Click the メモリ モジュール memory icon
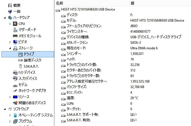191x126 pixels. click(15, 36)
